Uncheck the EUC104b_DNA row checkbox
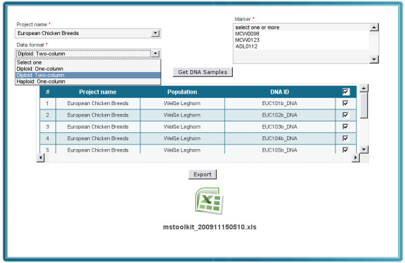405x263 pixels. coord(346,138)
